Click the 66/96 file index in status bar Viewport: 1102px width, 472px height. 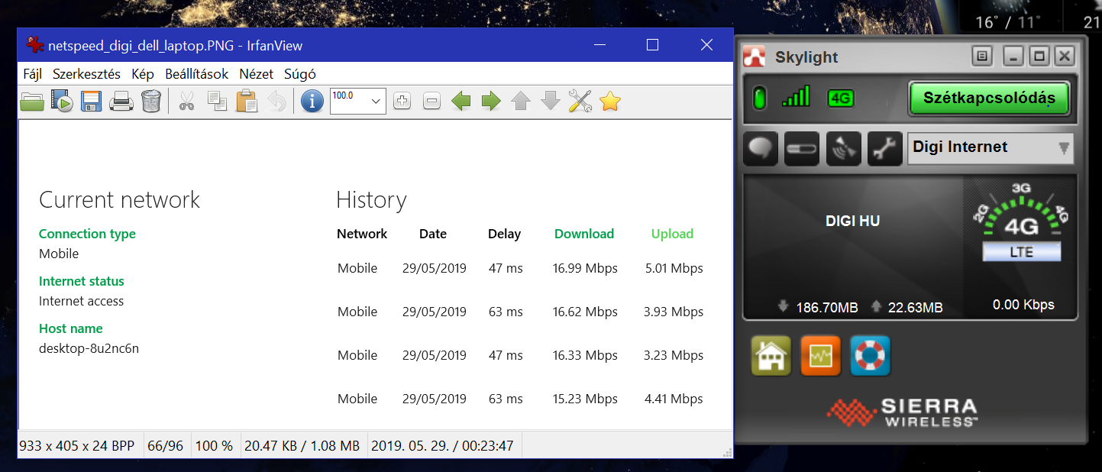[x=166, y=446]
